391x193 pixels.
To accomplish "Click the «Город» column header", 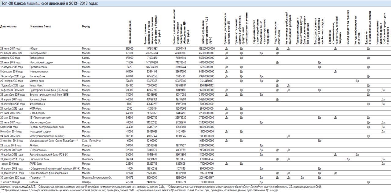I will tap(86, 26).
